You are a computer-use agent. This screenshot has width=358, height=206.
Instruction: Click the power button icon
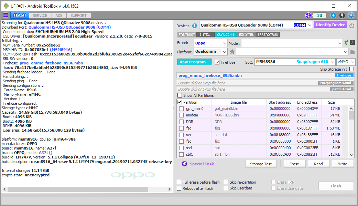tap(352, 25)
